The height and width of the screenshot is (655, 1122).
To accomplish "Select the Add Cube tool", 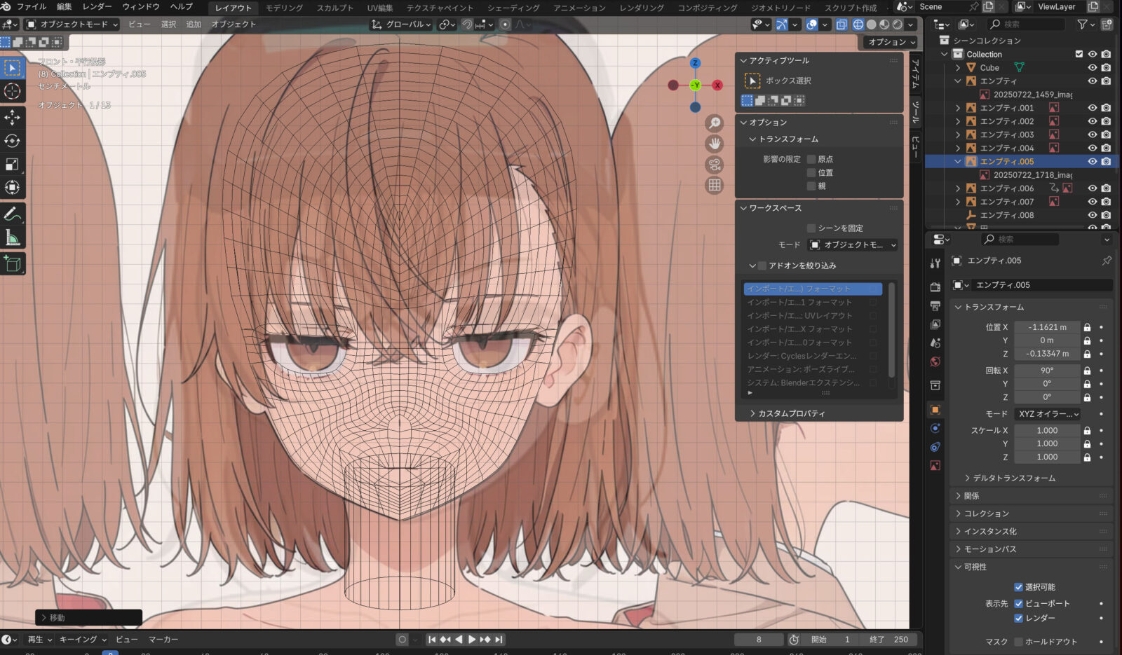I will coord(13,264).
